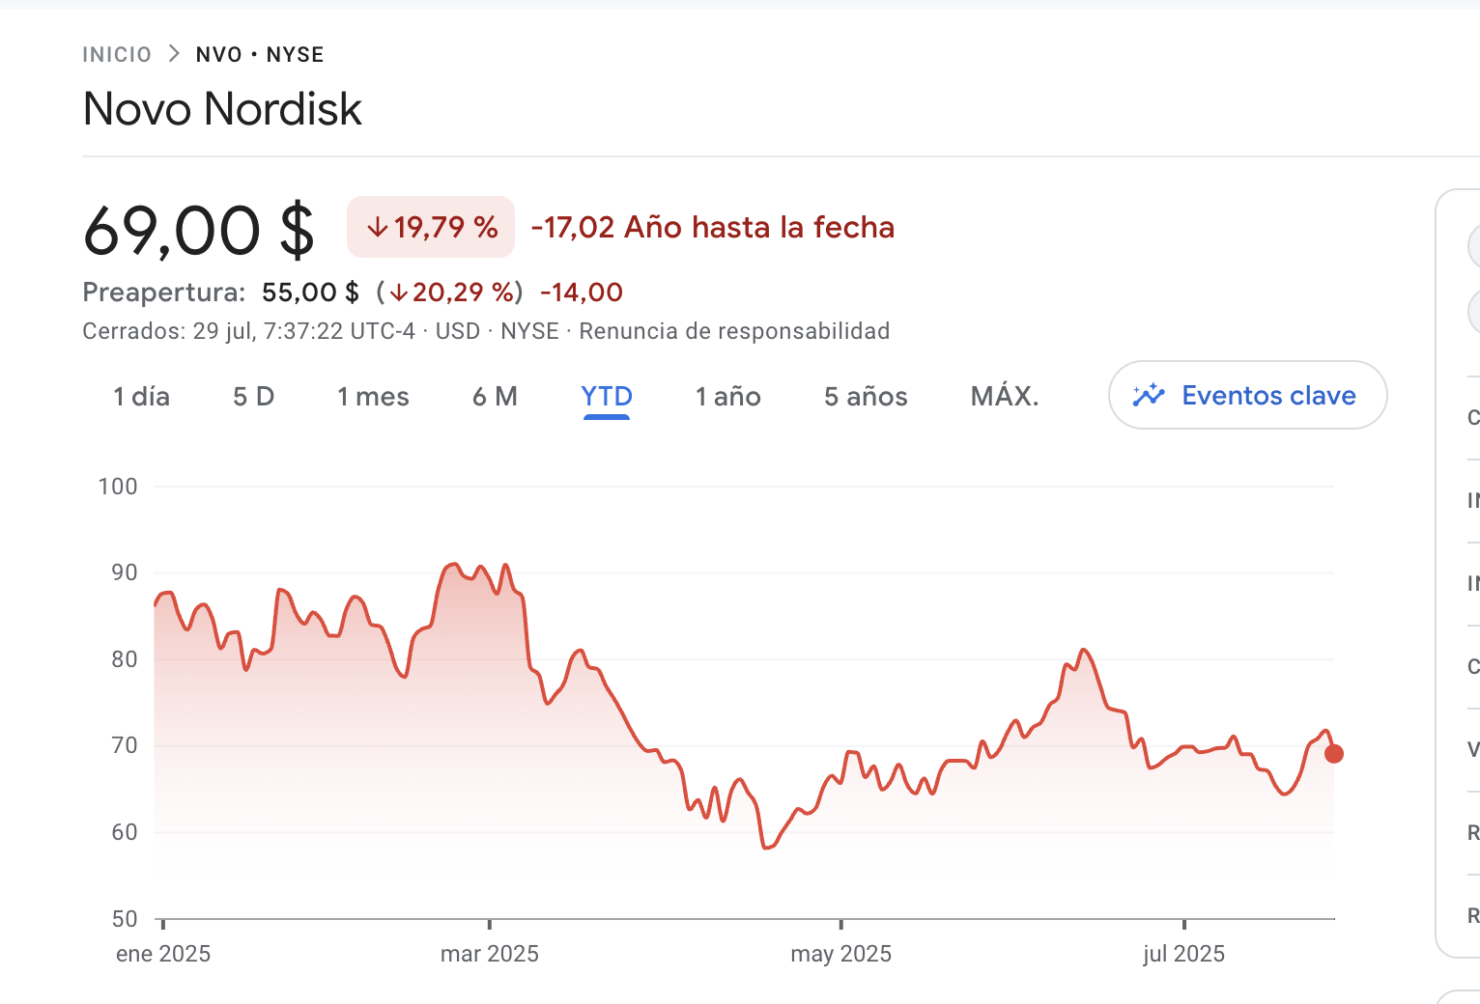
Task: Show the 1 año chart range
Action: [728, 397]
